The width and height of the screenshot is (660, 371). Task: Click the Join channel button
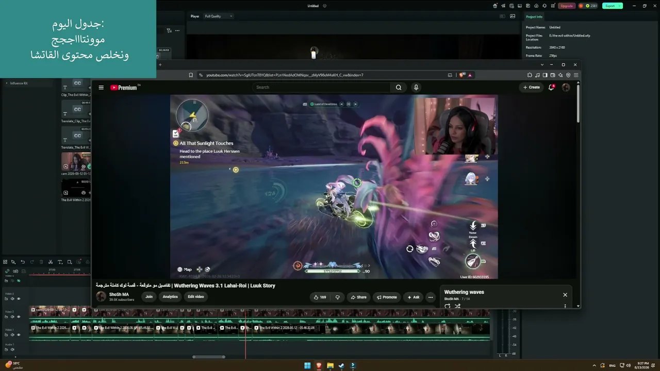tap(149, 297)
